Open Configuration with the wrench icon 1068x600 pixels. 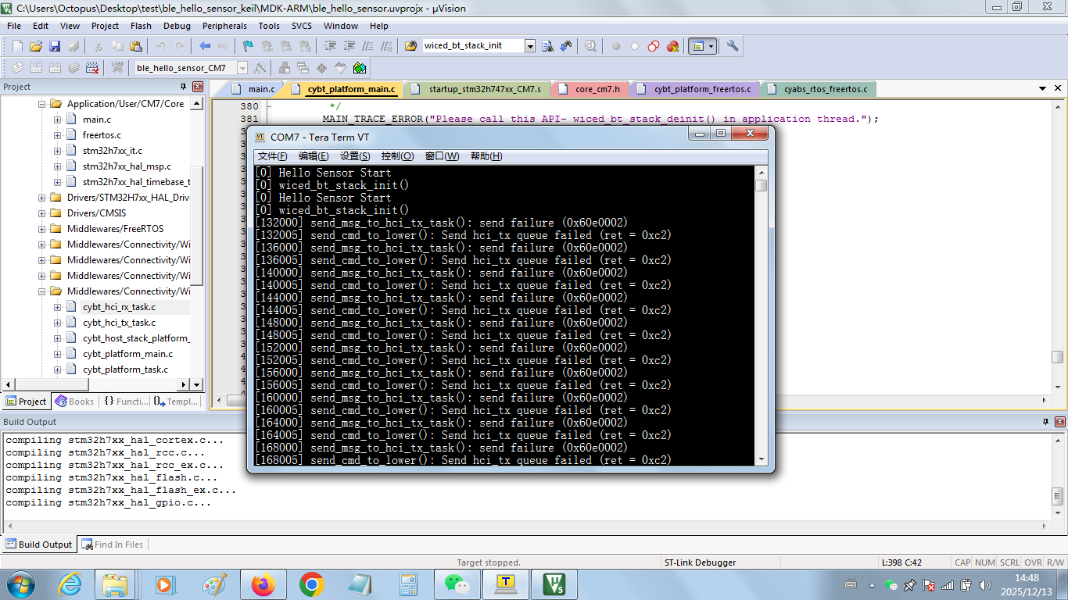click(733, 46)
